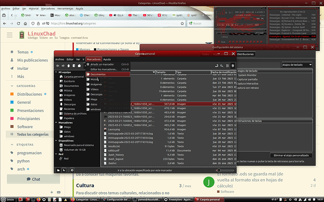
Task: Collapse Dispositivos section in sidebar
Action: coord(56,141)
